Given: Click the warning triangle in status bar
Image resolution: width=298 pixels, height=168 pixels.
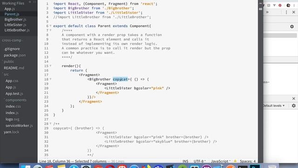Looking at the screenshot, I should pyautogui.click(x=235, y=161).
